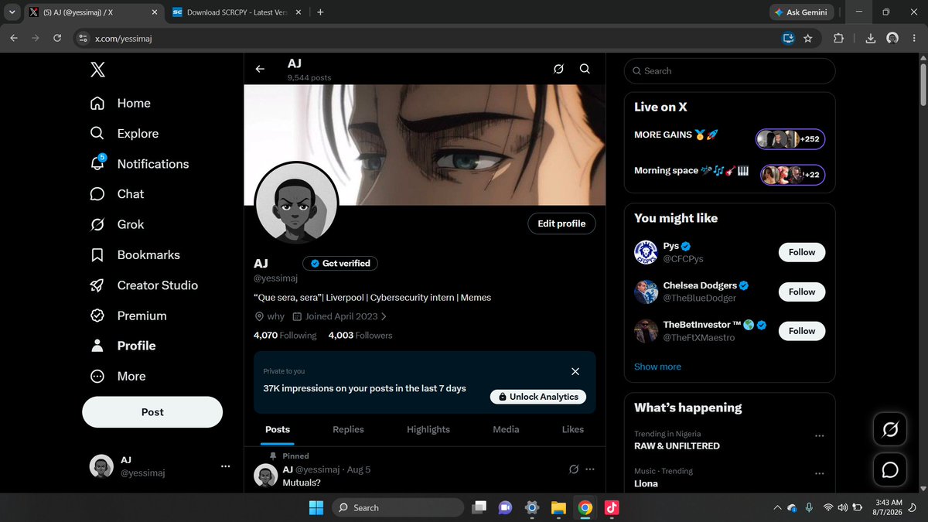Click page vertical scrollbar
Image resolution: width=928 pixels, height=522 pixels.
click(922, 85)
